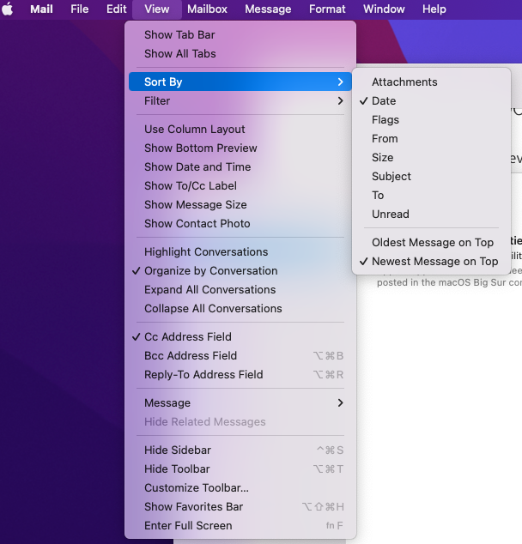Enable Reply-To Address Field
Viewport: 522px width, 544px height.
tap(240, 375)
